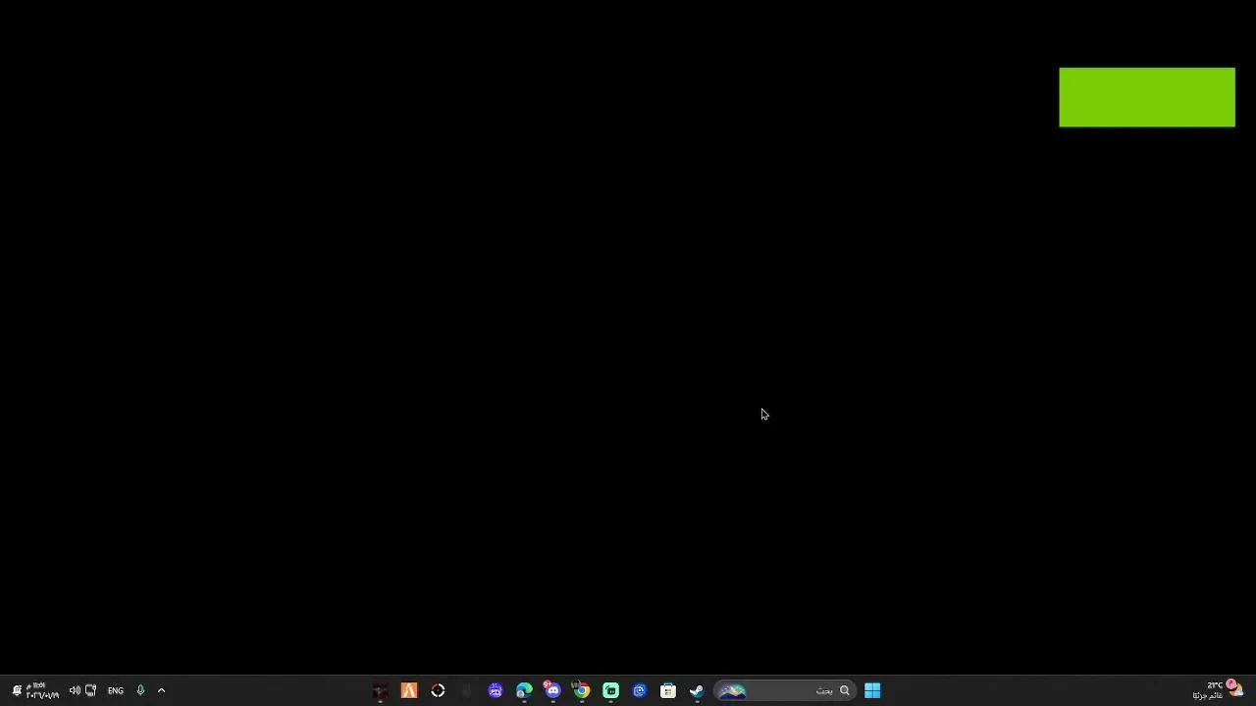Open the notification bell icon
The image size is (1256, 706).
pyautogui.click(x=17, y=691)
